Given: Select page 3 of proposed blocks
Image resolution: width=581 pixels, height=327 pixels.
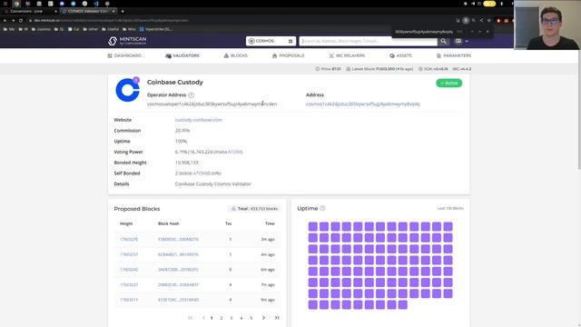Looking at the screenshot, I should [x=231, y=318].
